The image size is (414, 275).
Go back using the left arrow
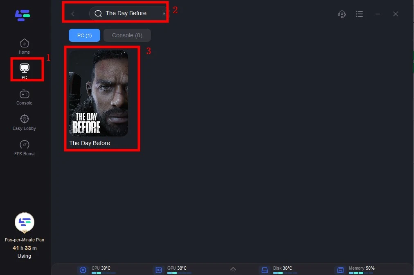click(73, 14)
